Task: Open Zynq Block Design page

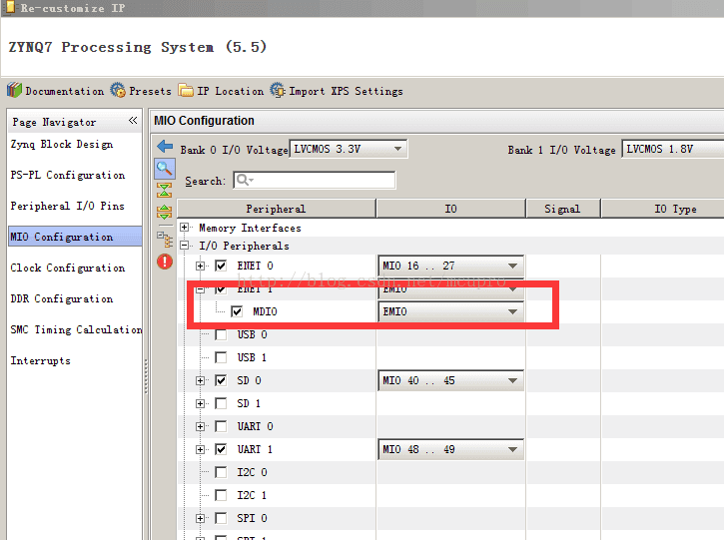Action: point(61,145)
